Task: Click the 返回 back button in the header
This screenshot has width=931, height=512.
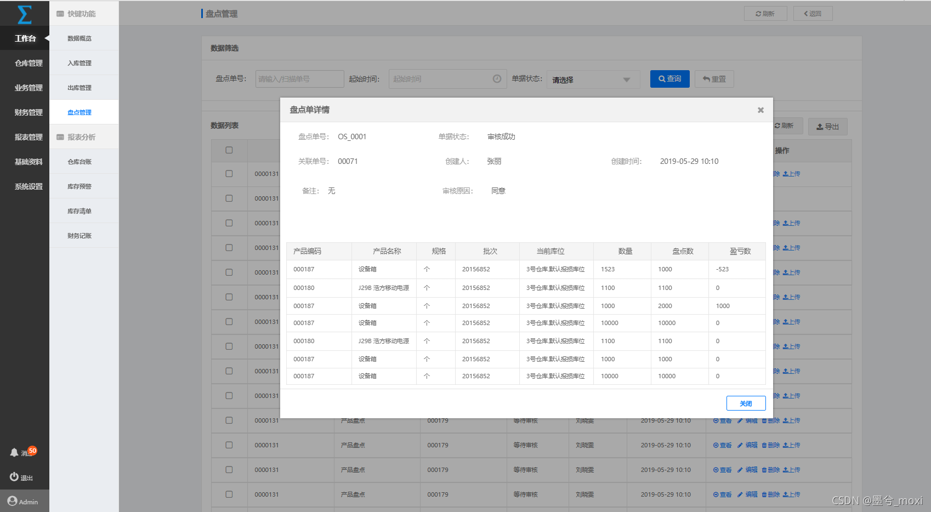Action: coord(813,14)
